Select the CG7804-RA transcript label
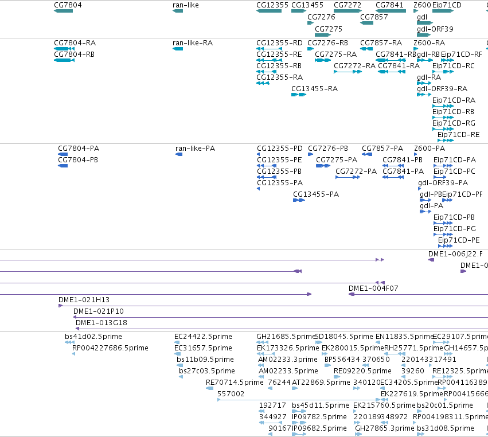 (75, 43)
